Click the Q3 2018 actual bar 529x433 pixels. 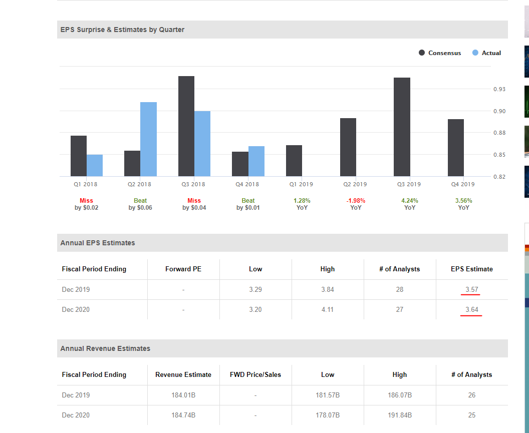(x=202, y=144)
